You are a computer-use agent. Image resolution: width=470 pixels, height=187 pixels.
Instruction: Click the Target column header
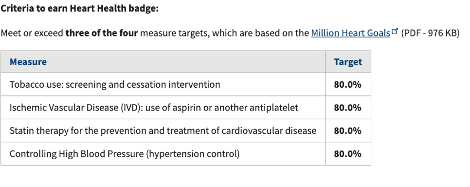pos(348,62)
